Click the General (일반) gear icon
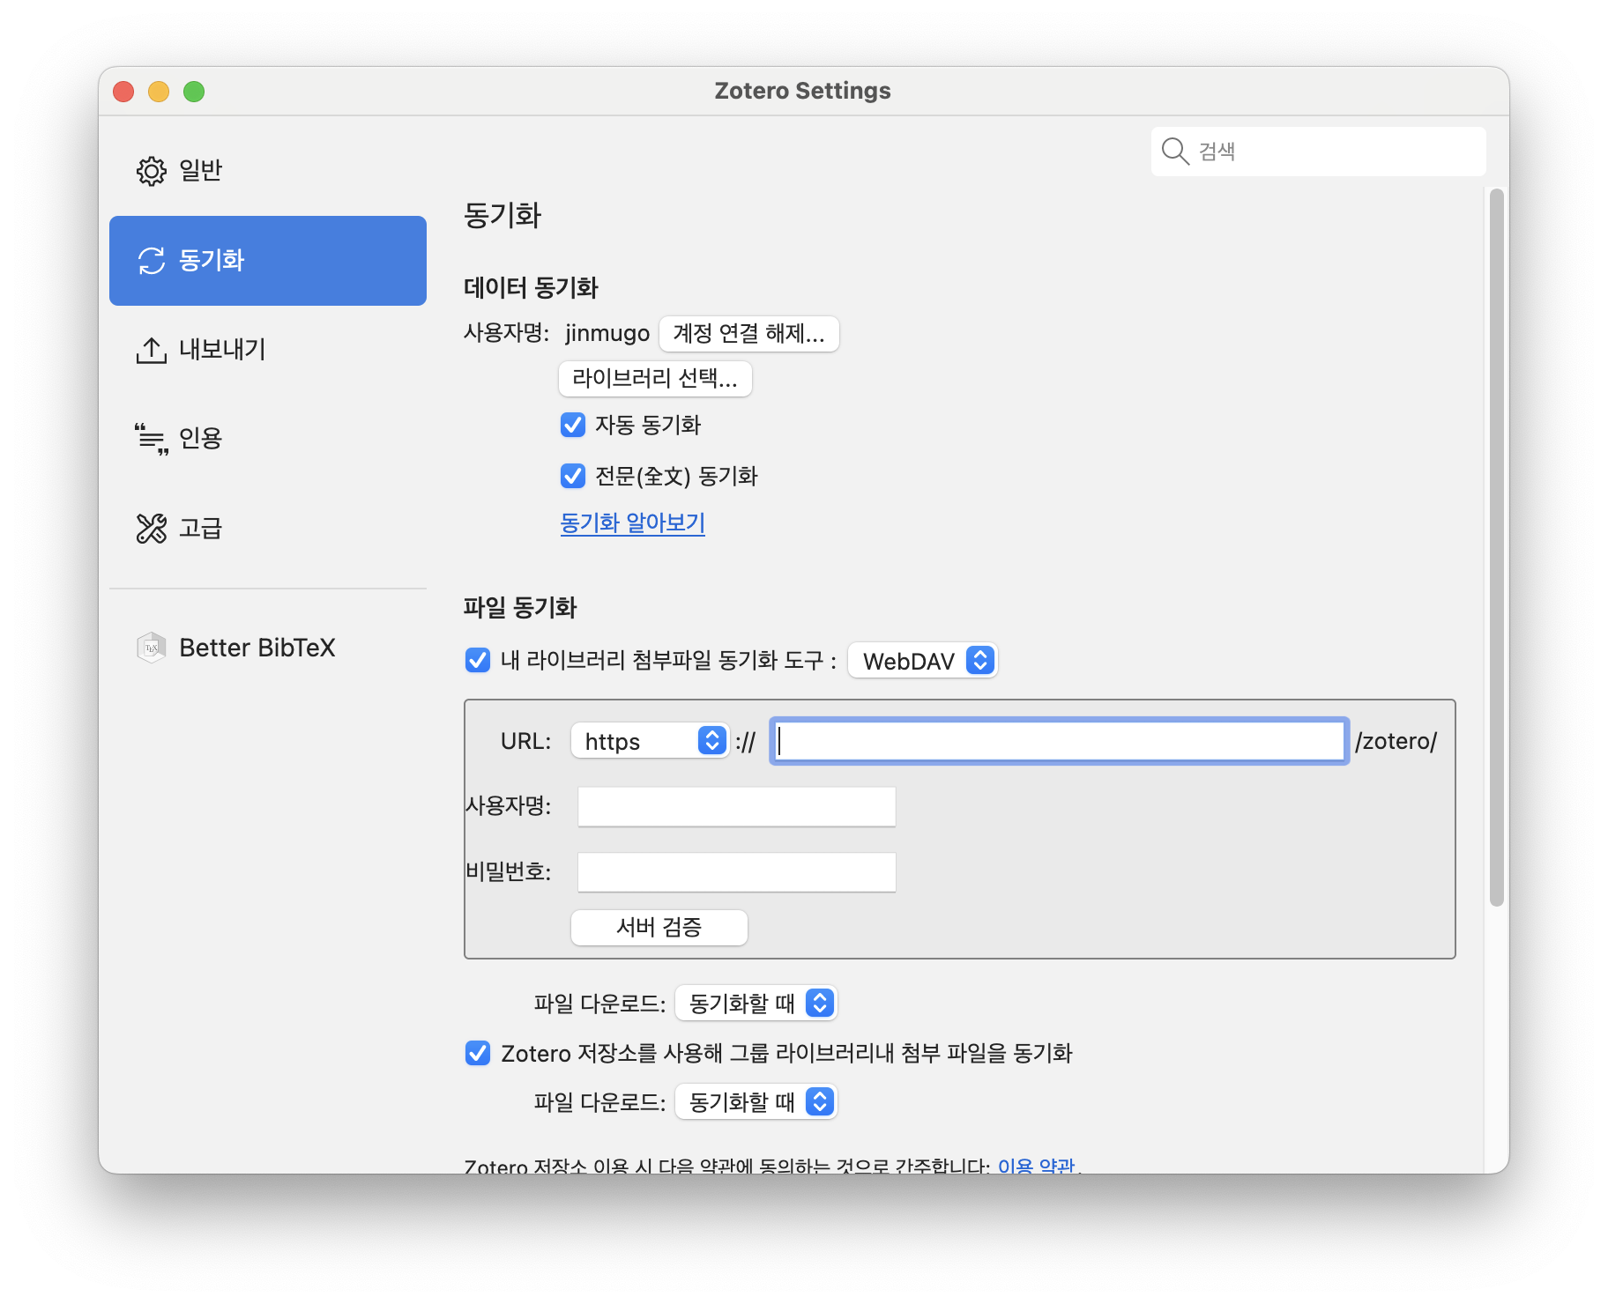 coord(151,171)
